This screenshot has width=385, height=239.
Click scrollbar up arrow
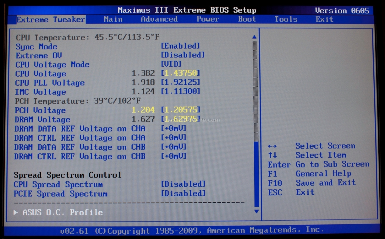point(254,37)
